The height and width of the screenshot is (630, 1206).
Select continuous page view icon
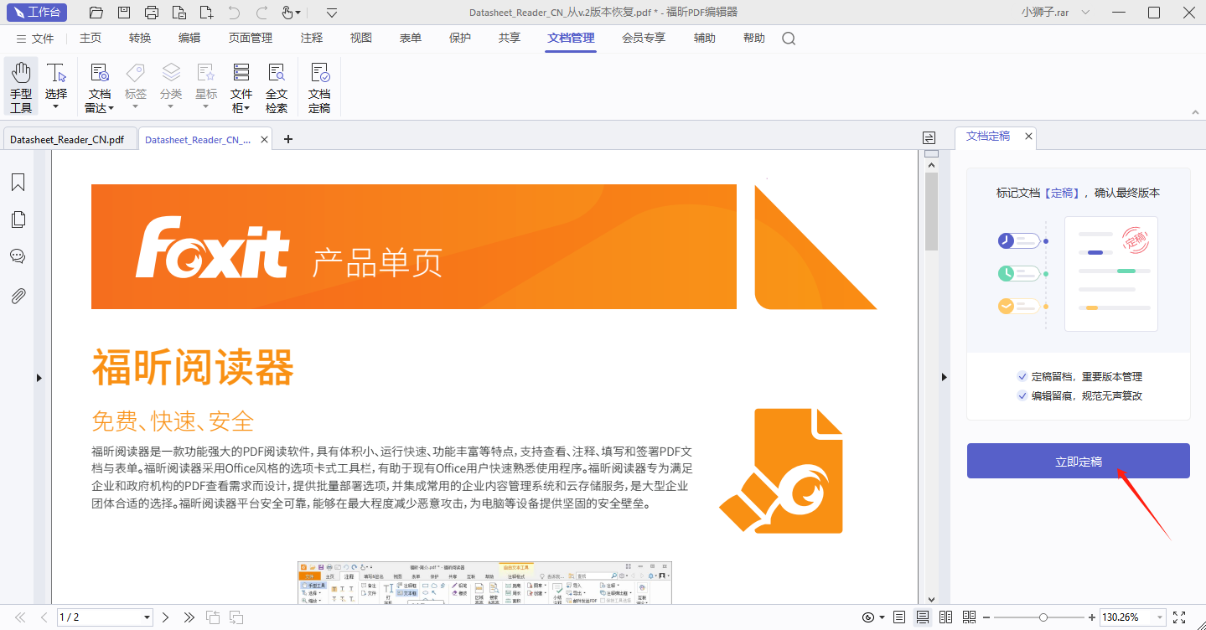pyautogui.click(x=923, y=617)
